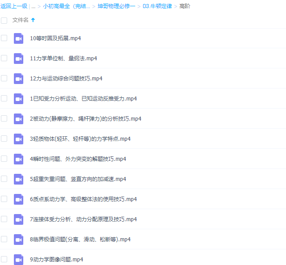Screen dimensions: 286x265
Task: Click video icon for 12力与运动综合问题技巧.mp4
Action: click(18, 79)
